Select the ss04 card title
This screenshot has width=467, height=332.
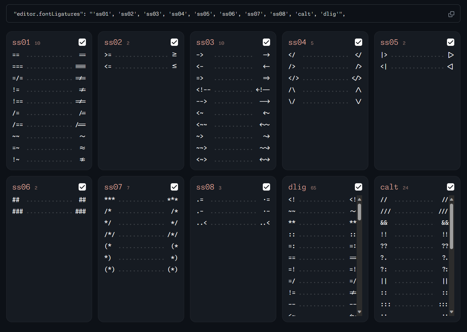click(297, 43)
